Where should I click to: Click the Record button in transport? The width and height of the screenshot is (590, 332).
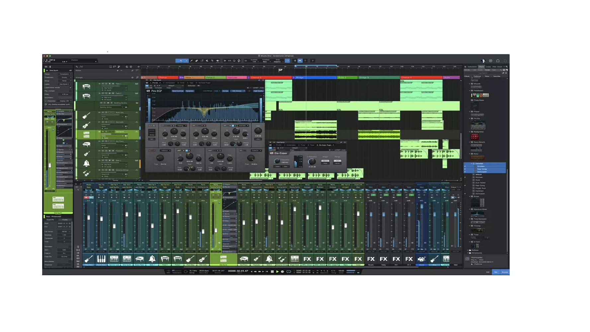click(282, 272)
